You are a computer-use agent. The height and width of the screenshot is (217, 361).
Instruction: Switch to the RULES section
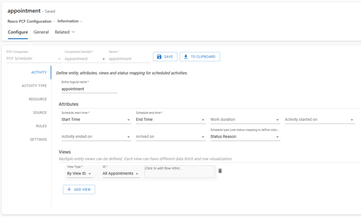point(41,126)
